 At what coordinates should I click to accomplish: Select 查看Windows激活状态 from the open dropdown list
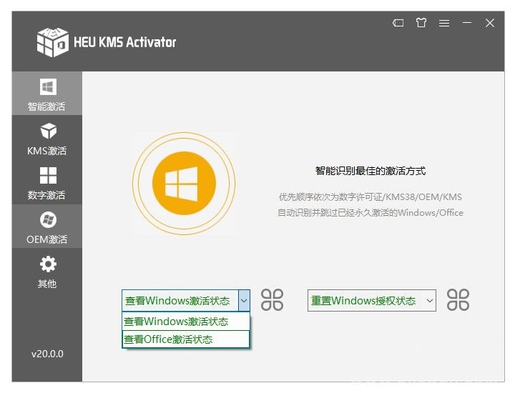coord(185,322)
